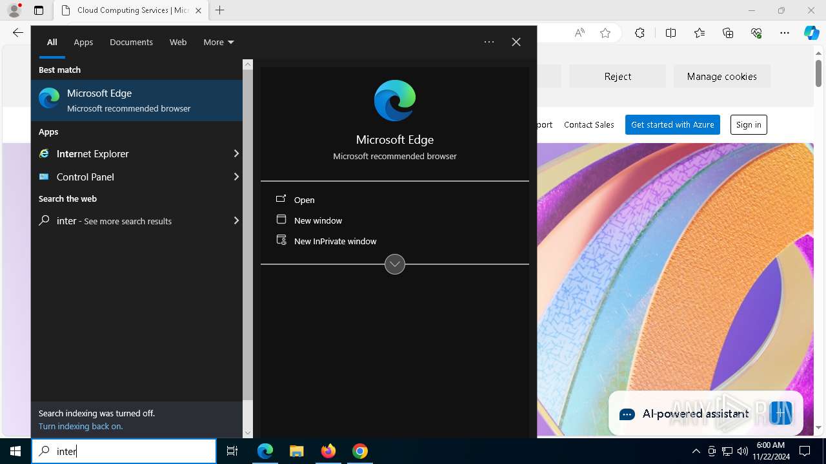Select Internet Explorer app result

[129, 153]
